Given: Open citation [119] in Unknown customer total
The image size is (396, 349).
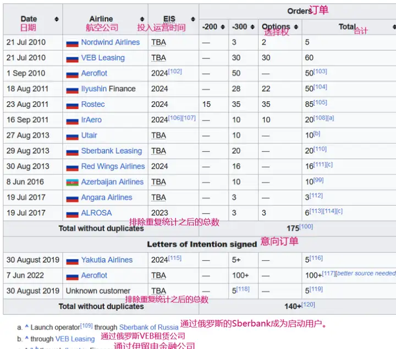Looking at the screenshot, I should click(x=316, y=289).
